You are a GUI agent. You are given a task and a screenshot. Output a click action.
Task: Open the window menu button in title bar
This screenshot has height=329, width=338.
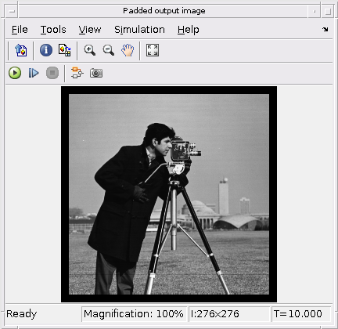[12, 11]
